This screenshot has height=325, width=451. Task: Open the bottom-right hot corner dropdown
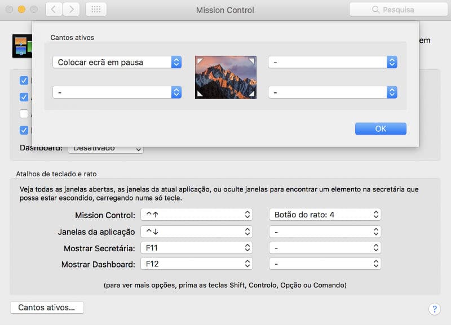333,92
